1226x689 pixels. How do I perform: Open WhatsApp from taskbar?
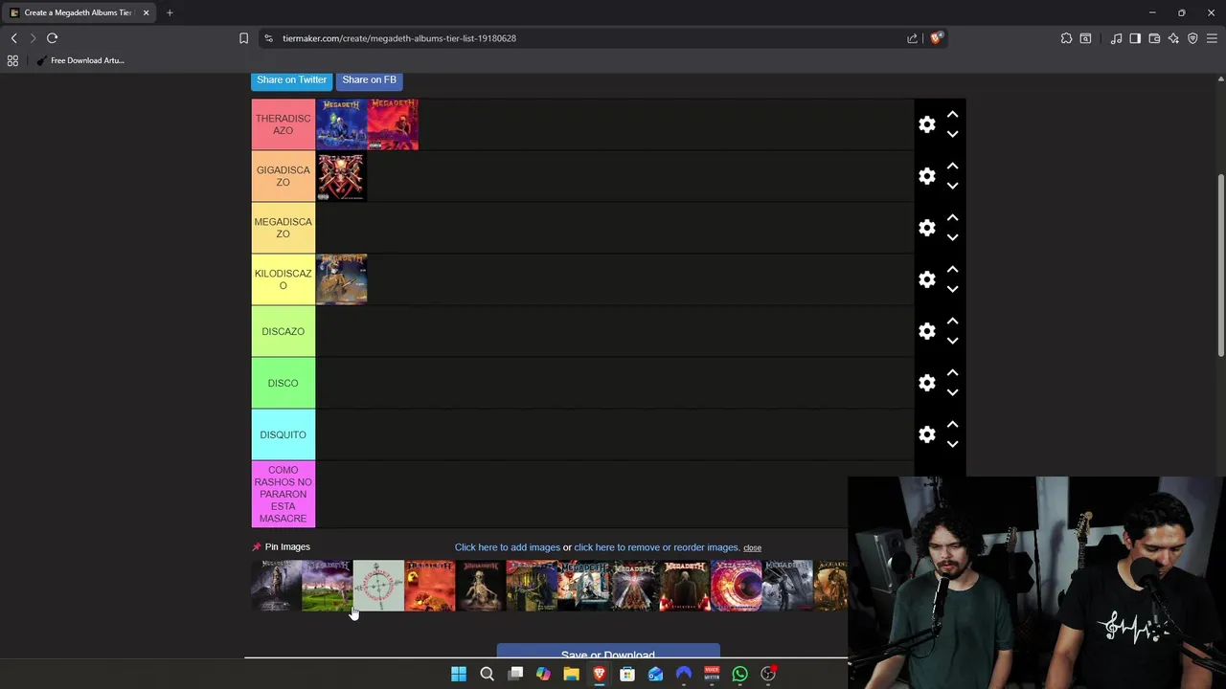coord(739,674)
